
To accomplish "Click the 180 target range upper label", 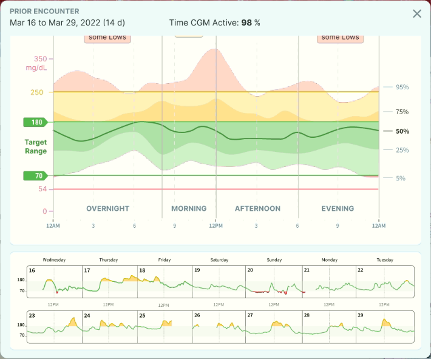I will click(x=35, y=122).
